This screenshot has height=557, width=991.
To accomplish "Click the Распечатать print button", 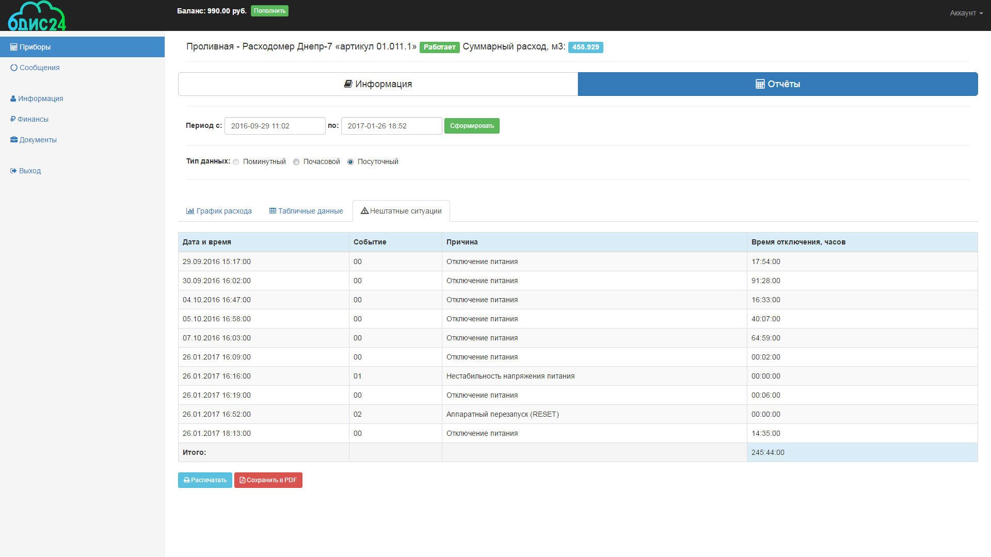I will (x=205, y=480).
